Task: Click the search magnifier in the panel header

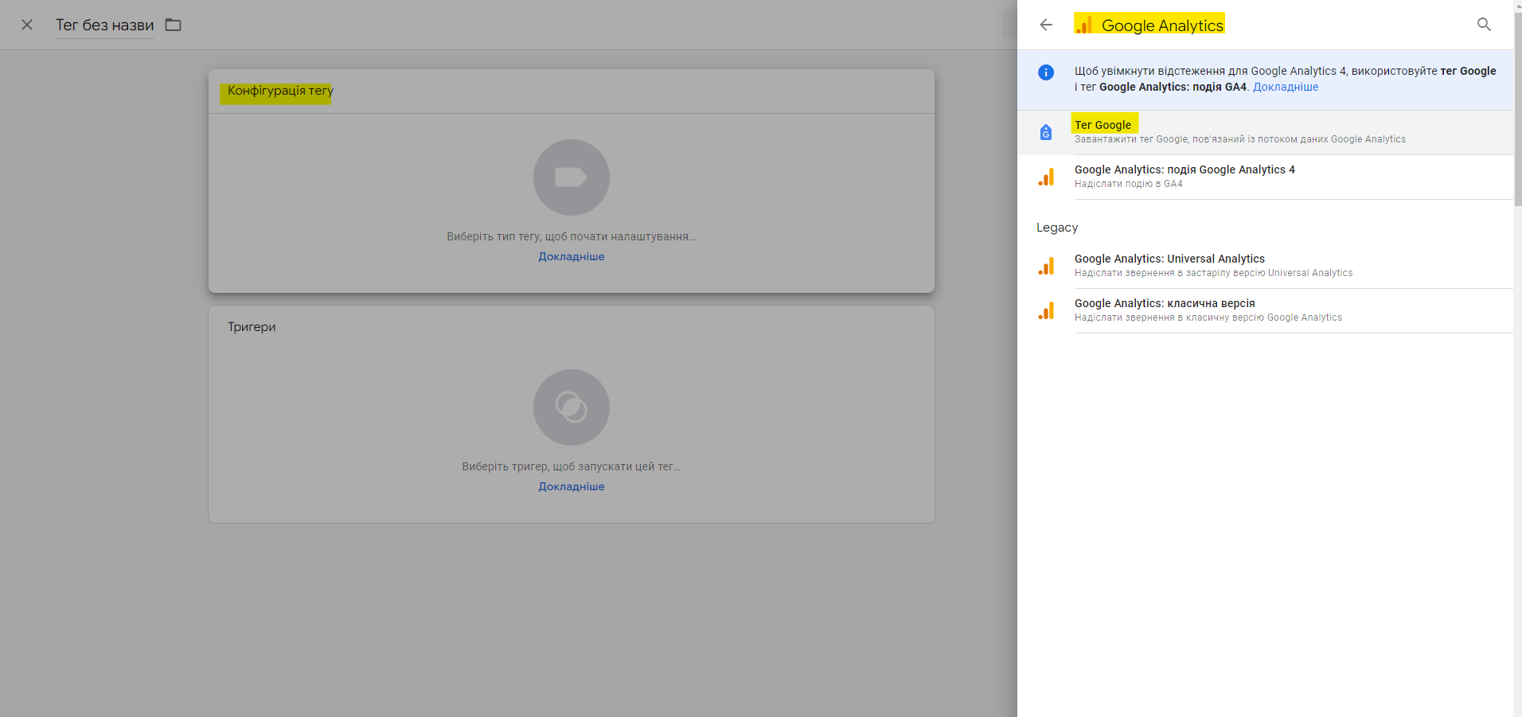Action: pos(1484,25)
